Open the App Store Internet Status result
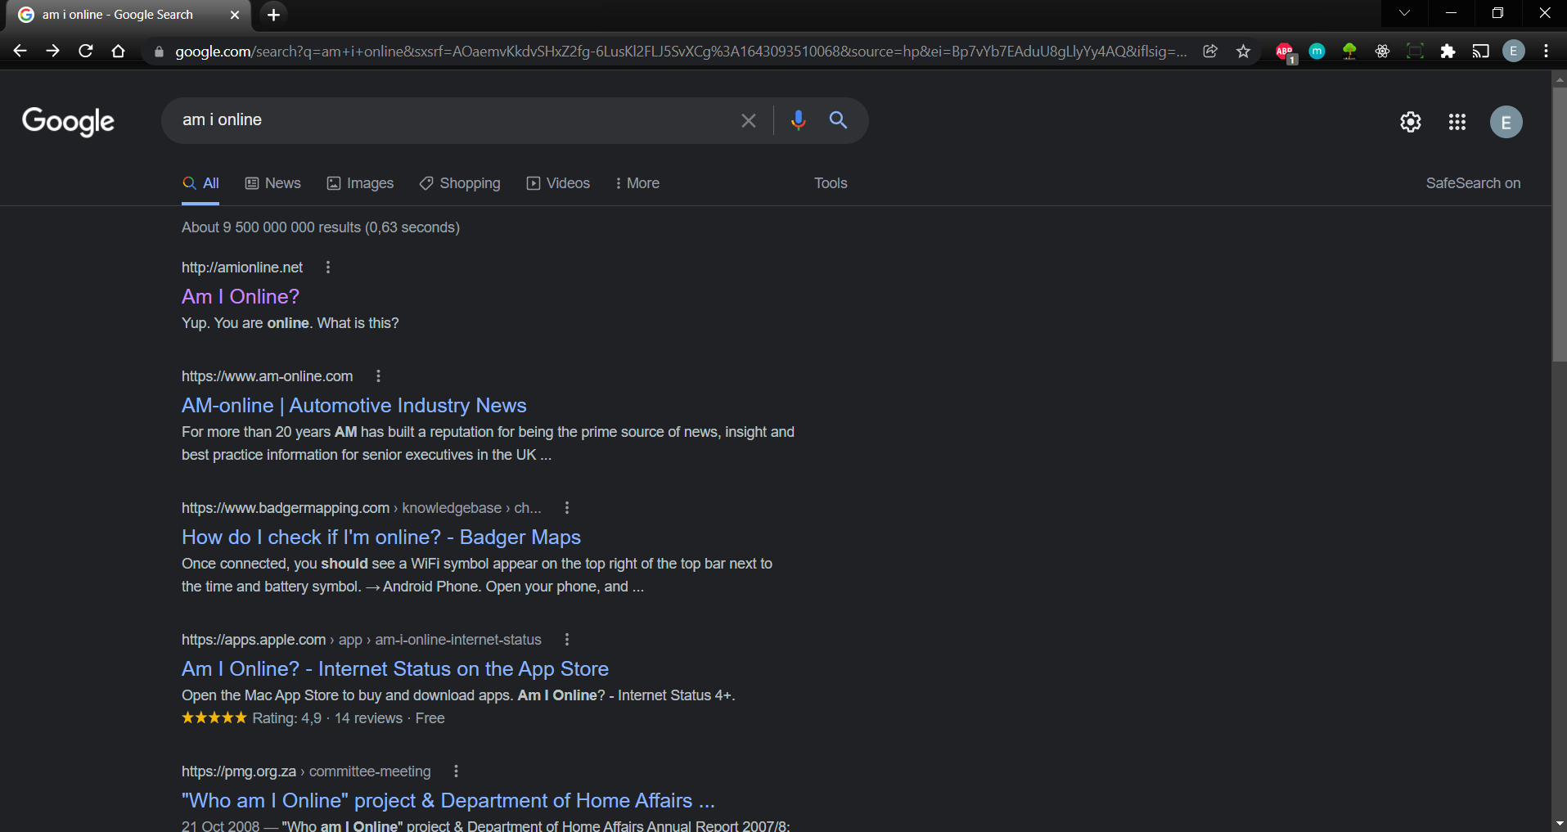 [395, 668]
